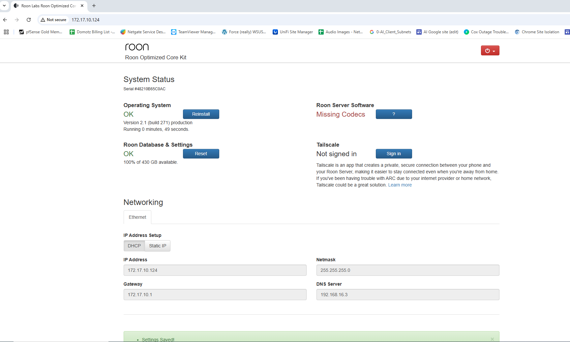The width and height of the screenshot is (570, 342).
Task: Open 0-AI_Client_Subnets bookmark
Action: [390, 32]
